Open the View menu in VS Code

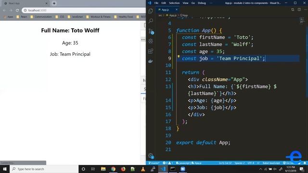pyautogui.click(x=185, y=3)
